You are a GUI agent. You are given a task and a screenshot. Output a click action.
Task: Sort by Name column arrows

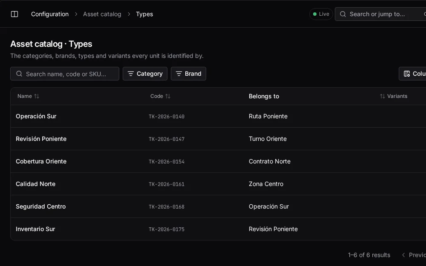tap(37, 96)
